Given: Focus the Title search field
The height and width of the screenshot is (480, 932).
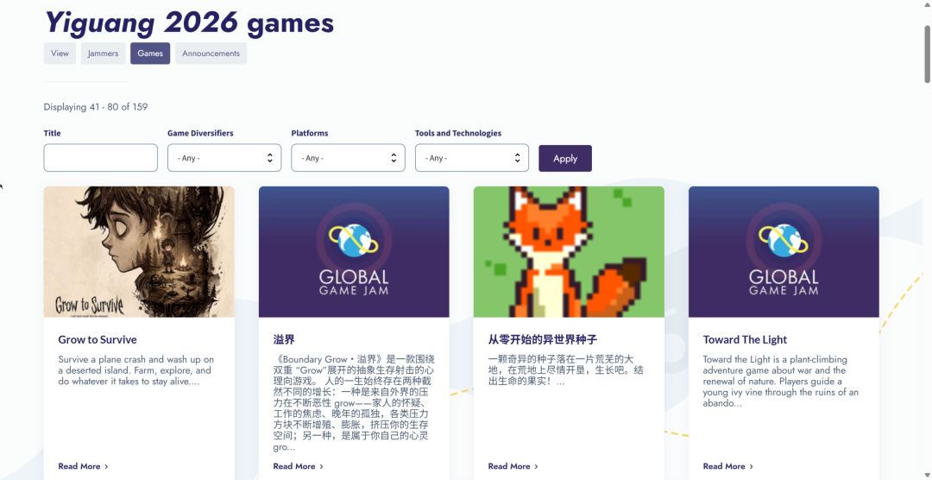Looking at the screenshot, I should click(100, 158).
